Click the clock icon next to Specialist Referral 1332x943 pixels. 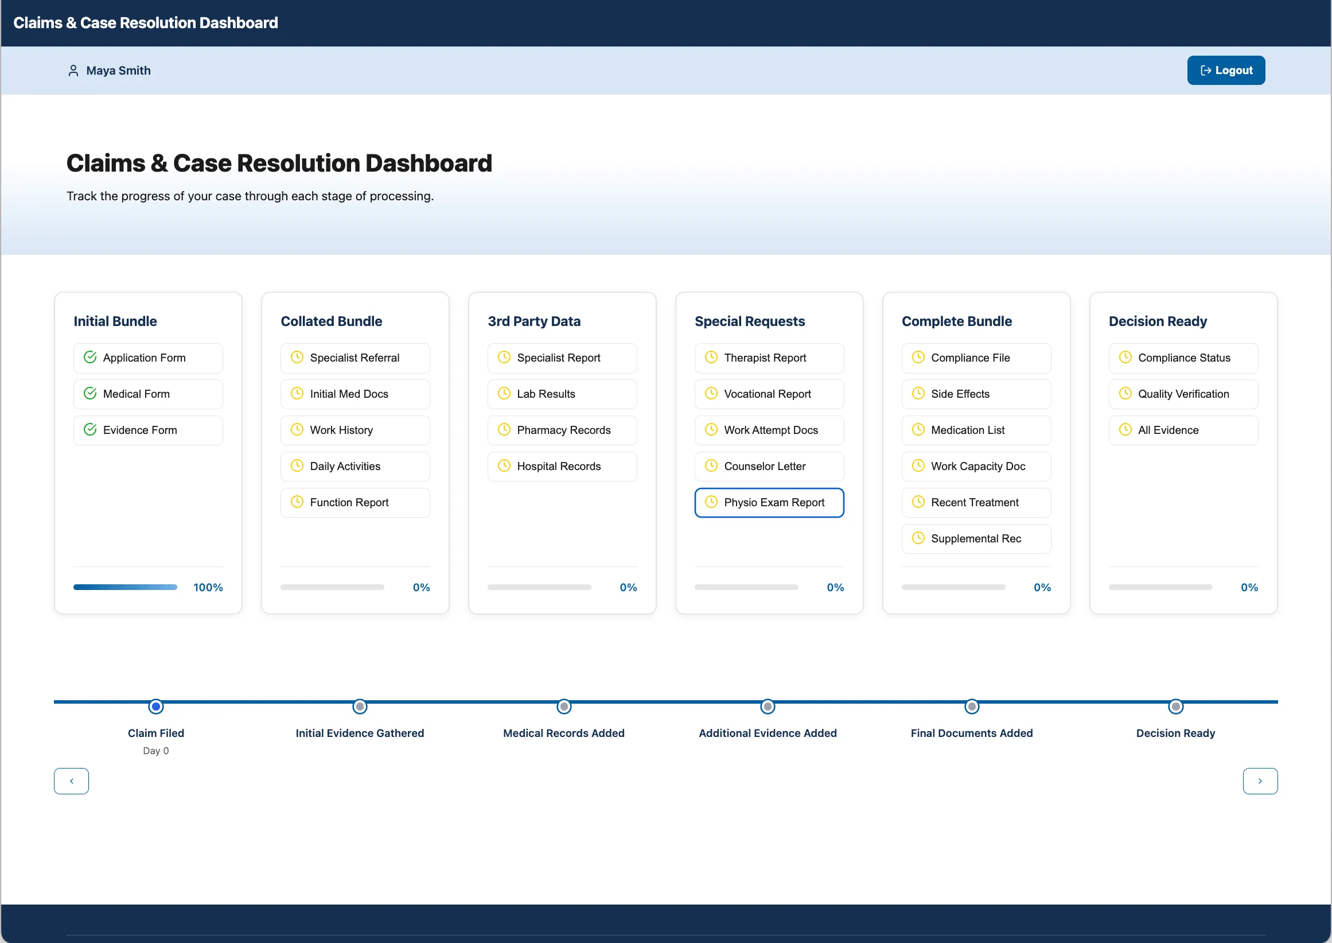pyautogui.click(x=297, y=357)
